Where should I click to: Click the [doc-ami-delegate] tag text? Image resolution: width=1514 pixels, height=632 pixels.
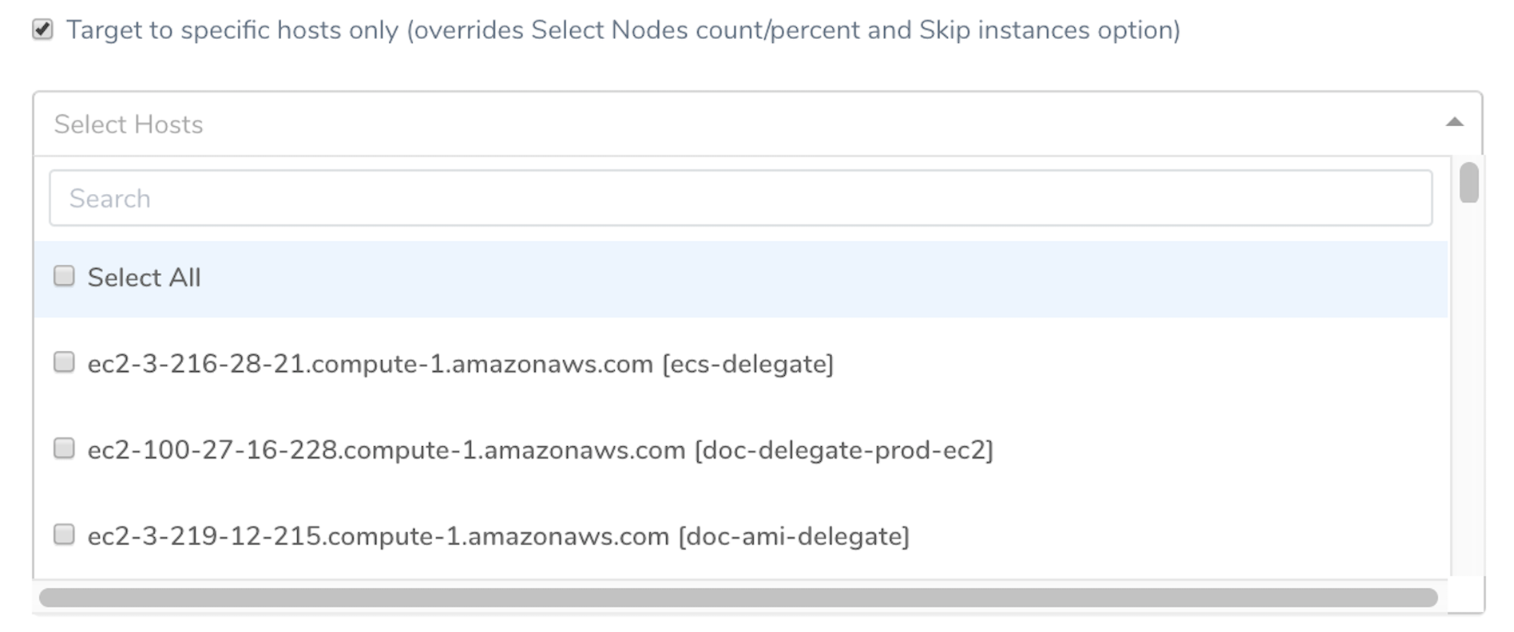794,536
